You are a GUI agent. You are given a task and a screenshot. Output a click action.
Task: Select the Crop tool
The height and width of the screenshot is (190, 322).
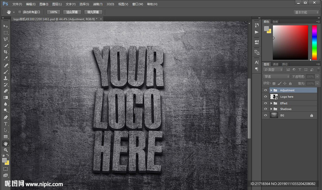6,52
